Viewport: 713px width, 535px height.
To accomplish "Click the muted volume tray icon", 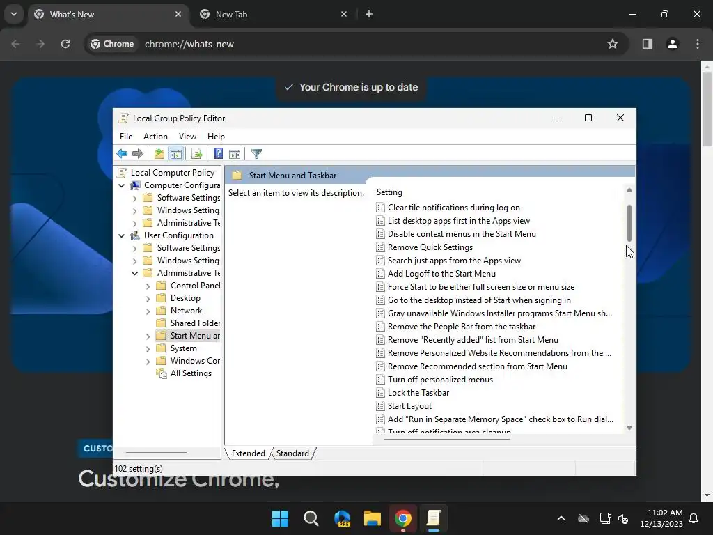I will pyautogui.click(x=623, y=518).
